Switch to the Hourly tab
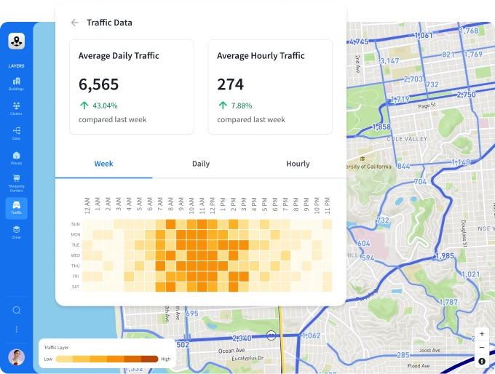This screenshot has width=495, height=374. (x=298, y=164)
